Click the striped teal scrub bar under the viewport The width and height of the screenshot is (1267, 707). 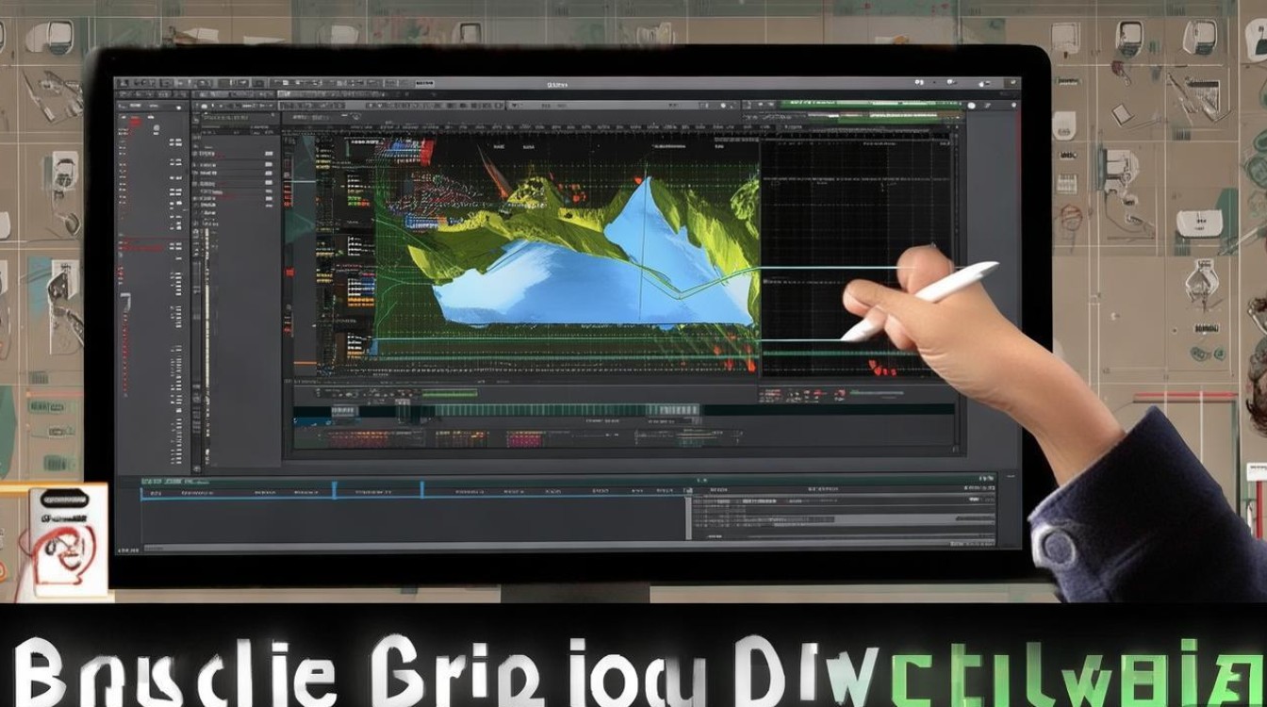568,410
